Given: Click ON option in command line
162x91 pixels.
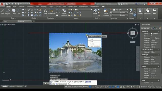Looking at the screenshot, I should 87,82.
